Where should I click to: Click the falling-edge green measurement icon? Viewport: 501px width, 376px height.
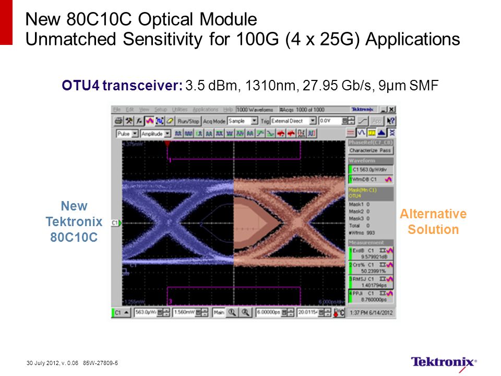tap(270, 133)
